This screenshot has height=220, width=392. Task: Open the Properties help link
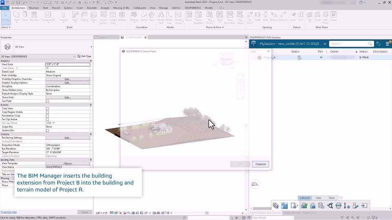[x=9, y=212]
